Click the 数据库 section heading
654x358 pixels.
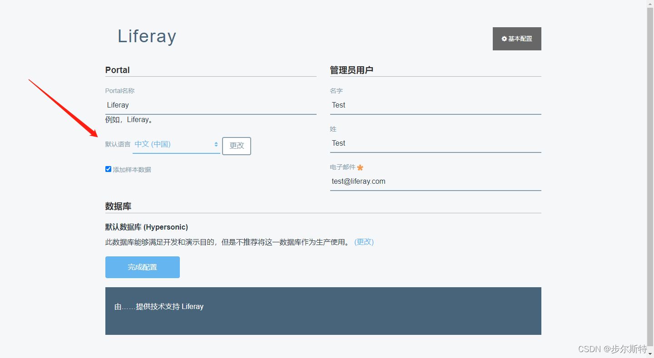click(118, 206)
